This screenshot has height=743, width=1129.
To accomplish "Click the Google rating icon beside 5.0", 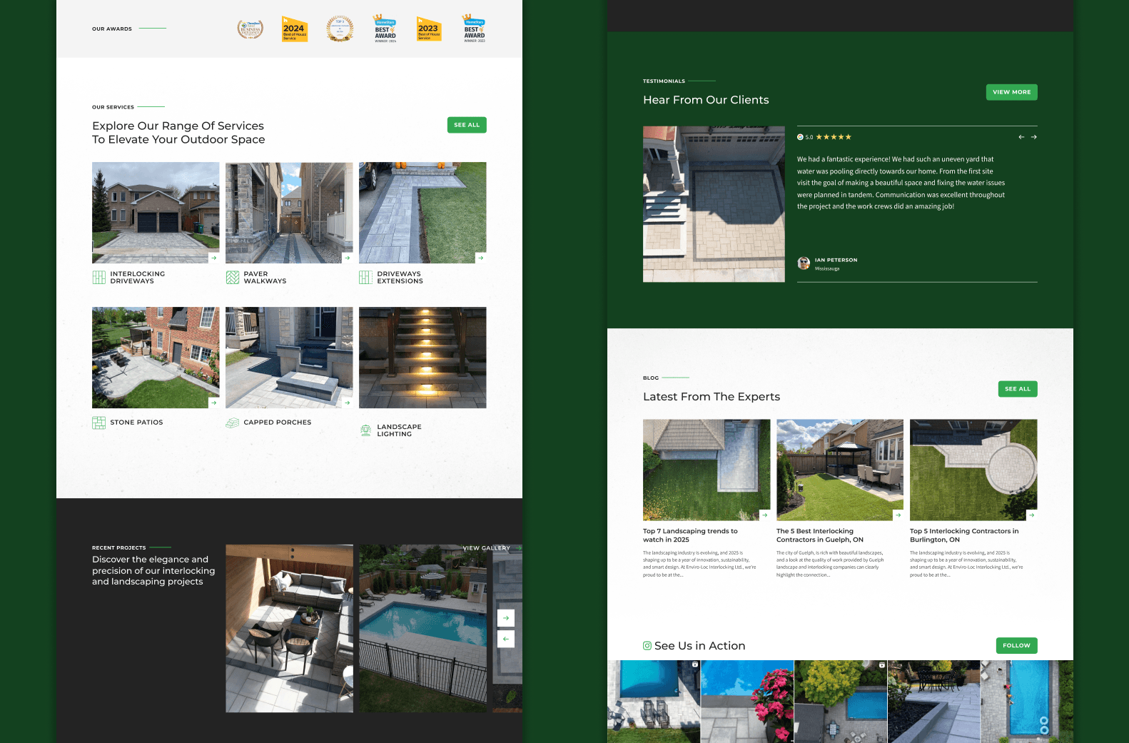I will tap(800, 137).
